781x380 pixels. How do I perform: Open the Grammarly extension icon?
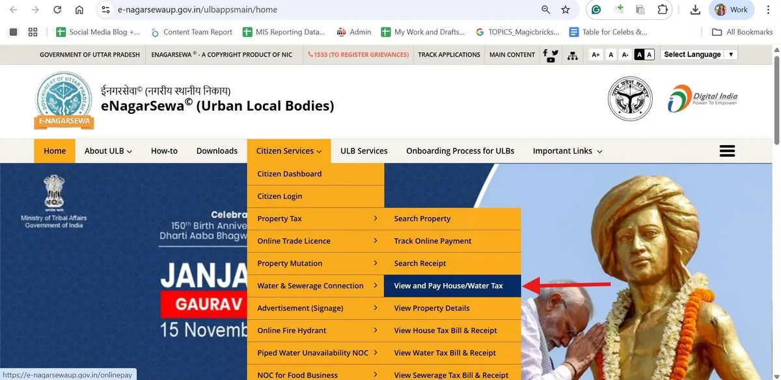(x=596, y=10)
